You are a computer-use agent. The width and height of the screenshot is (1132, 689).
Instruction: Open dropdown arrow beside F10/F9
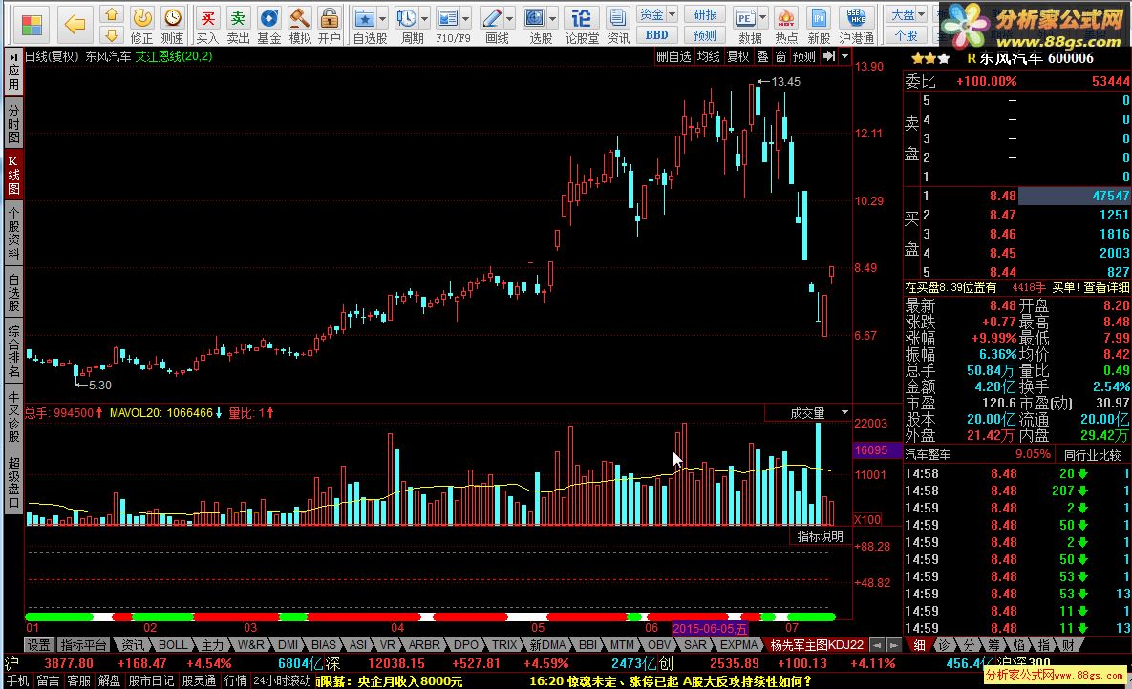pyautogui.click(x=466, y=17)
